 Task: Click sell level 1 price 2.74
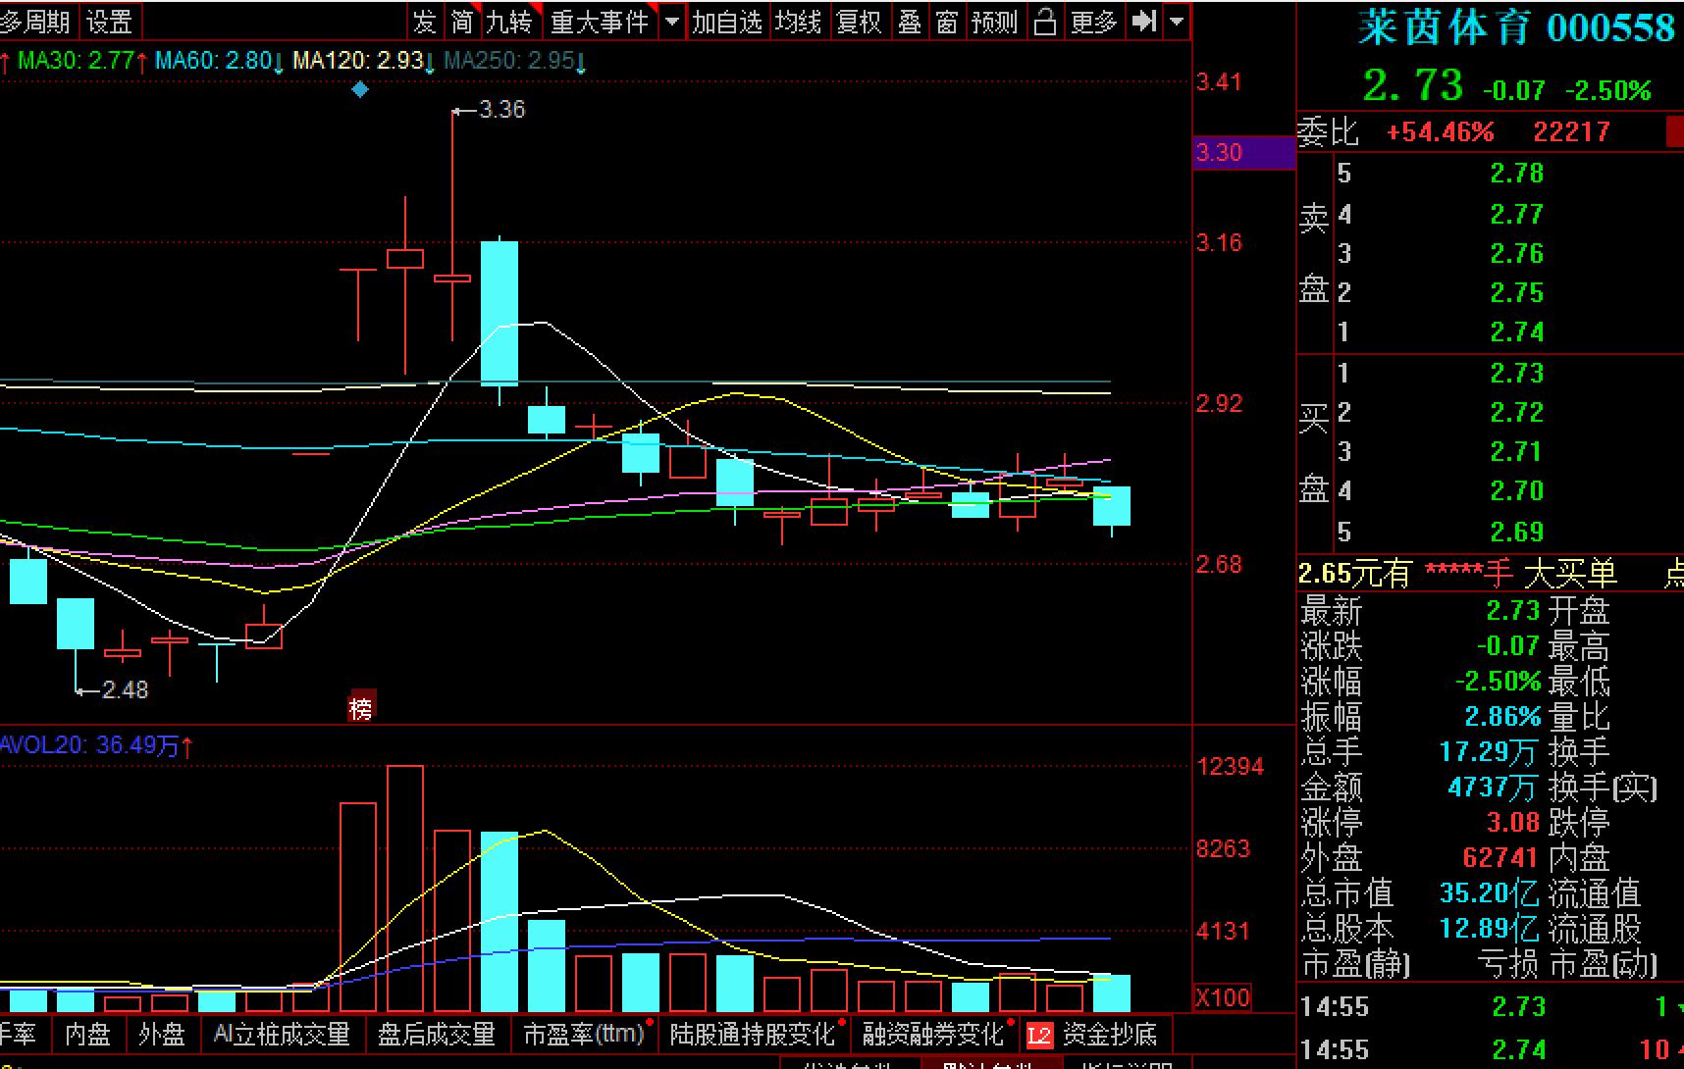(x=1516, y=332)
